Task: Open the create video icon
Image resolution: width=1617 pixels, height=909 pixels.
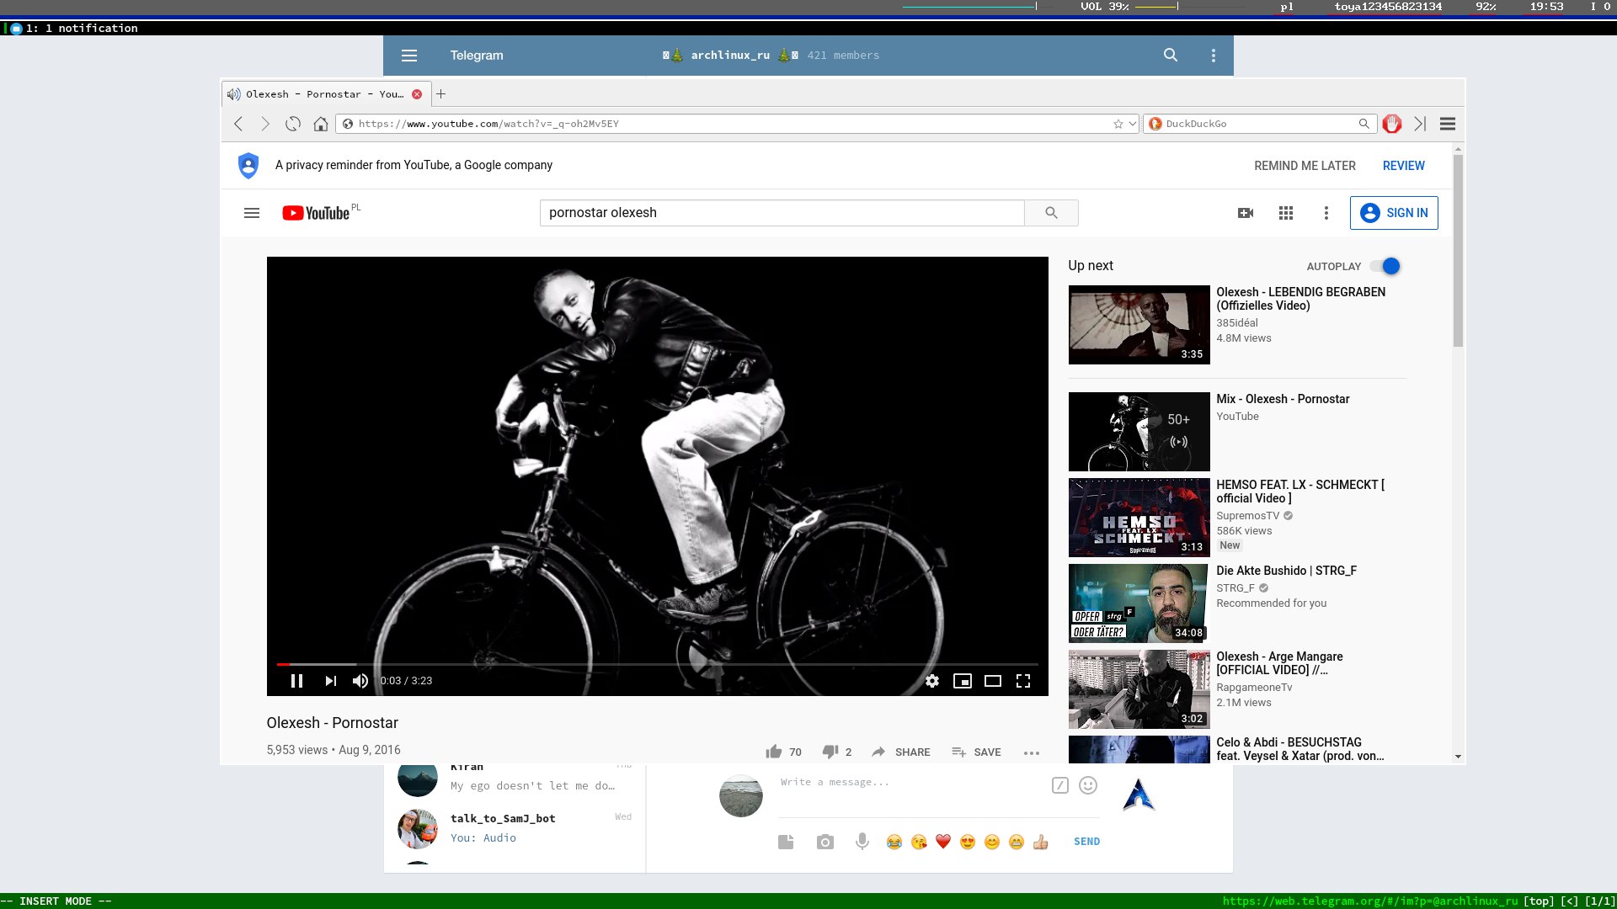Action: [1246, 213]
